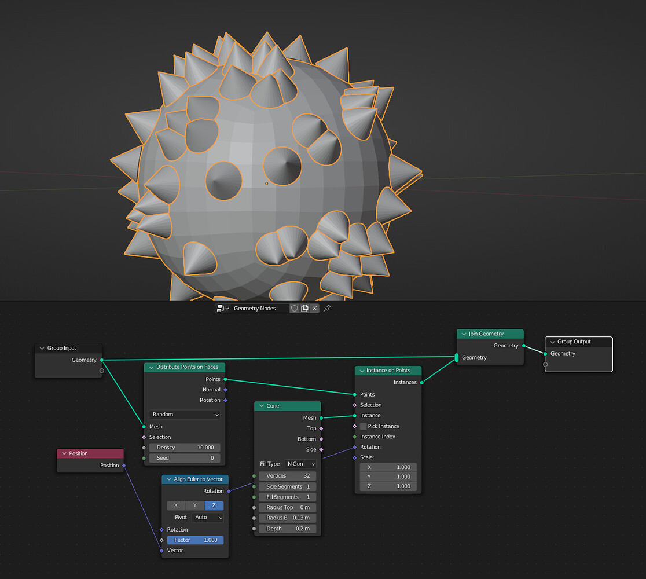The height and width of the screenshot is (579, 646).
Task: Click the Scale input socket
Action: 355,458
